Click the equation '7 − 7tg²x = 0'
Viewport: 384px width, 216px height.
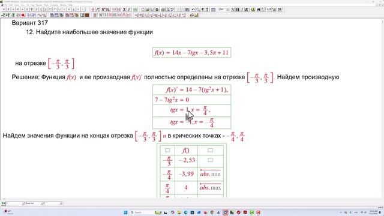[x=172, y=100]
